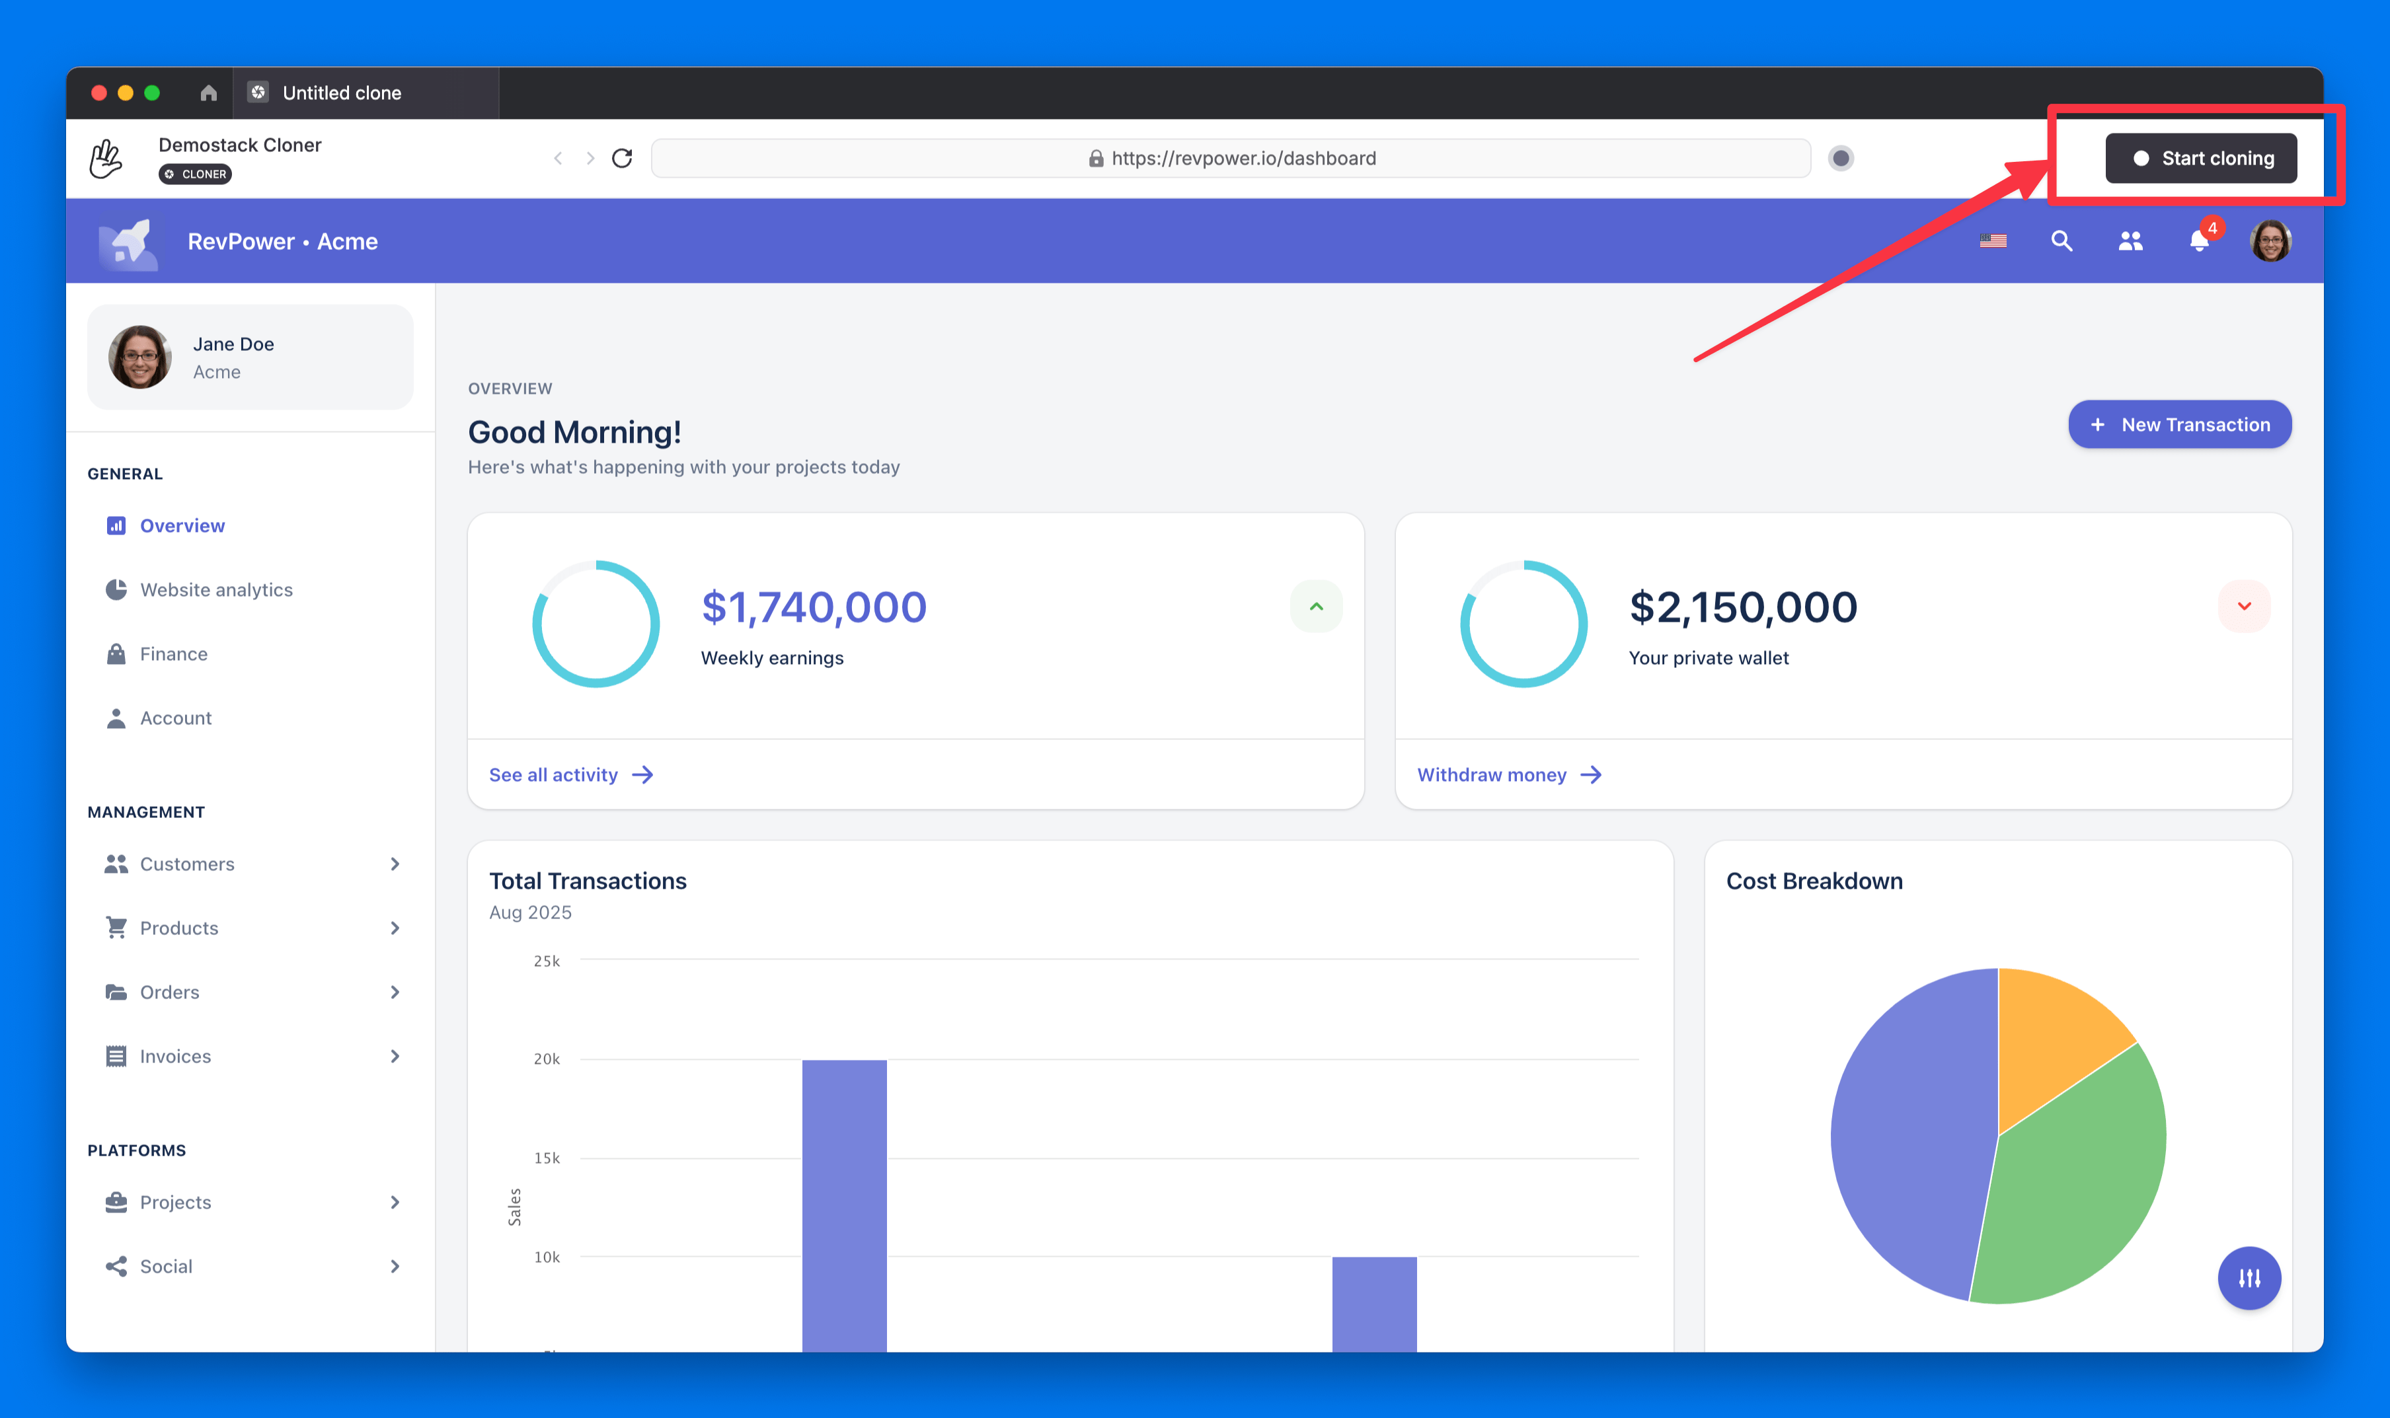Open Finance in the sidebar

click(x=251, y=653)
